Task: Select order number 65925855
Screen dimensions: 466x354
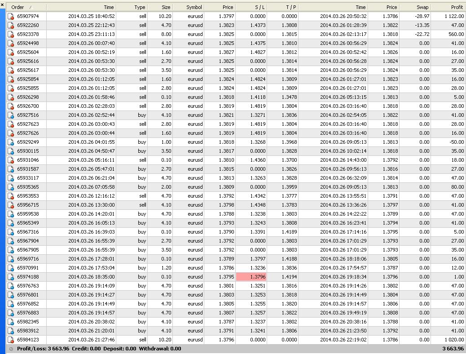Action: 28,88
